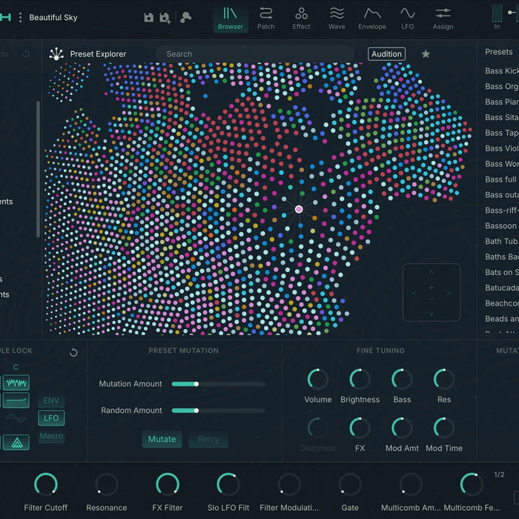
Task: Open the three-dot options menu beside Beautiful Sky
Action: click(21, 18)
